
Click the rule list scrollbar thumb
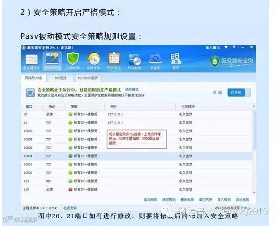[x=254, y=130]
